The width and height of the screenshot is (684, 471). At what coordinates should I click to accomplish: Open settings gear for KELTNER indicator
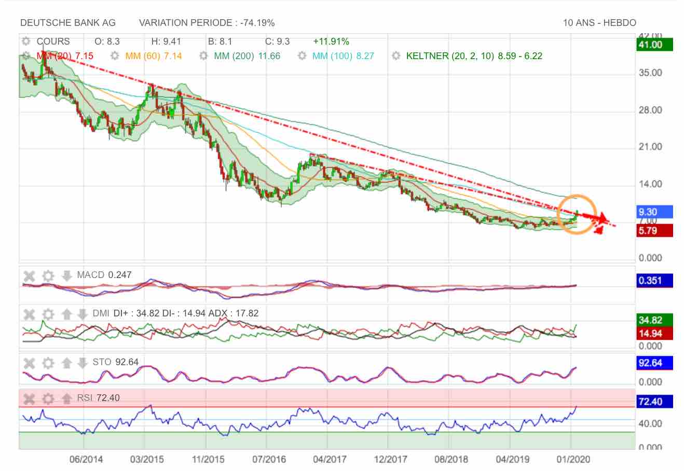(396, 56)
